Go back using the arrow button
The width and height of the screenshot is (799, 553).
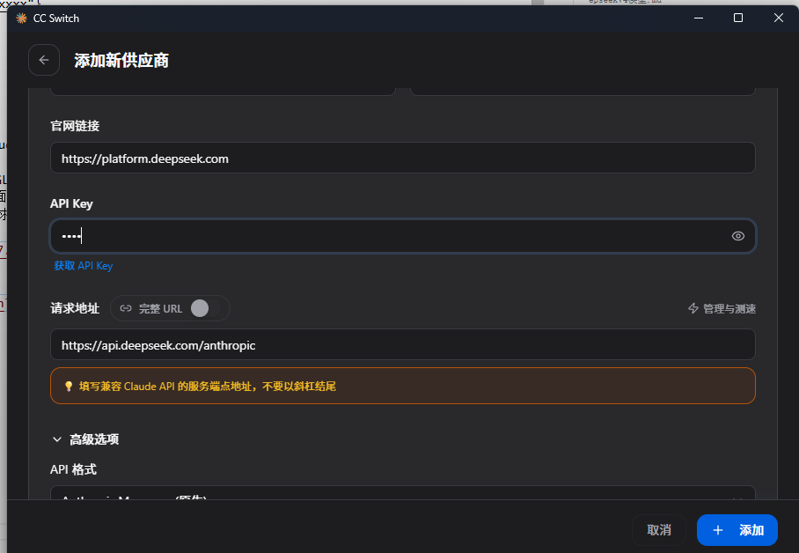(44, 60)
